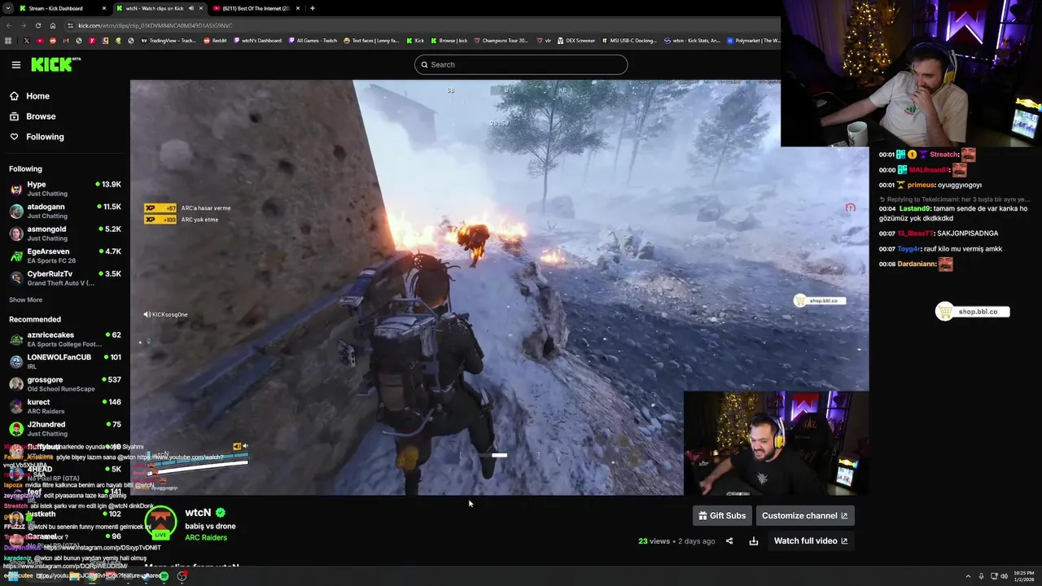1042x586 pixels.
Task: Open atadogann channel in Following list
Action: [x=65, y=211]
